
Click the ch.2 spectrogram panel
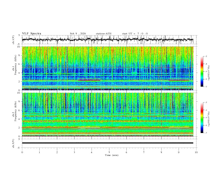(108, 115)
